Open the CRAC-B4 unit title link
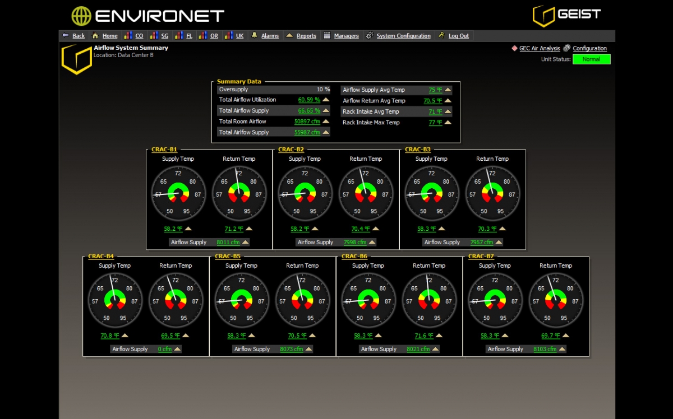 pyautogui.click(x=101, y=257)
